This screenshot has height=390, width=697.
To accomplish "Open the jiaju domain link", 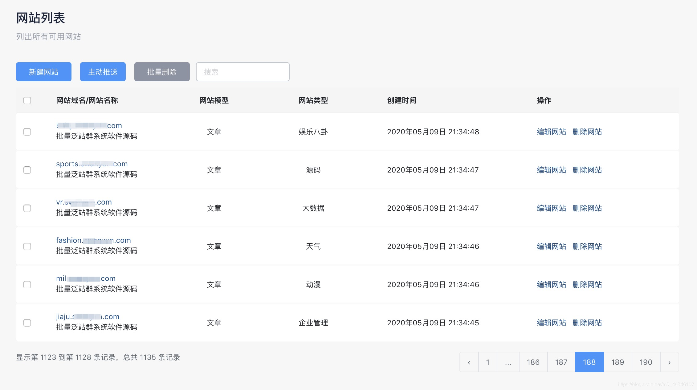I will [x=88, y=317].
